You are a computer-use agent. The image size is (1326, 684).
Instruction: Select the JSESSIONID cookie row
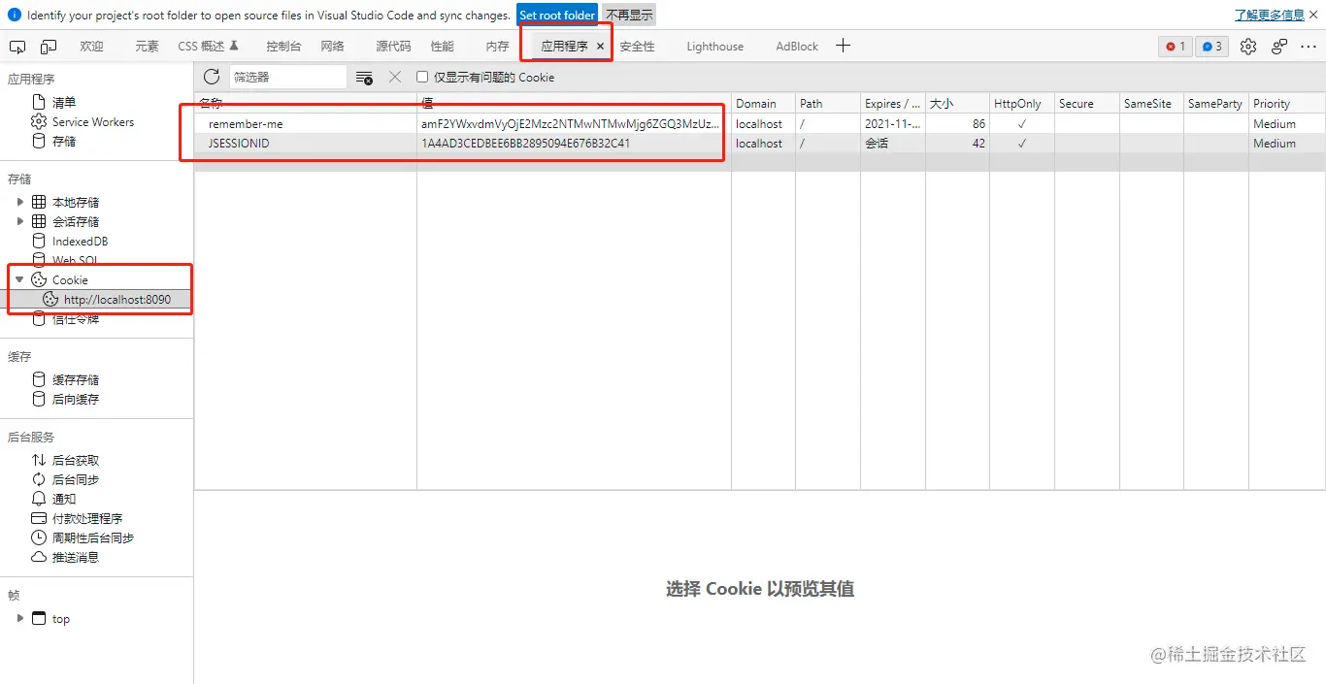tap(760, 144)
